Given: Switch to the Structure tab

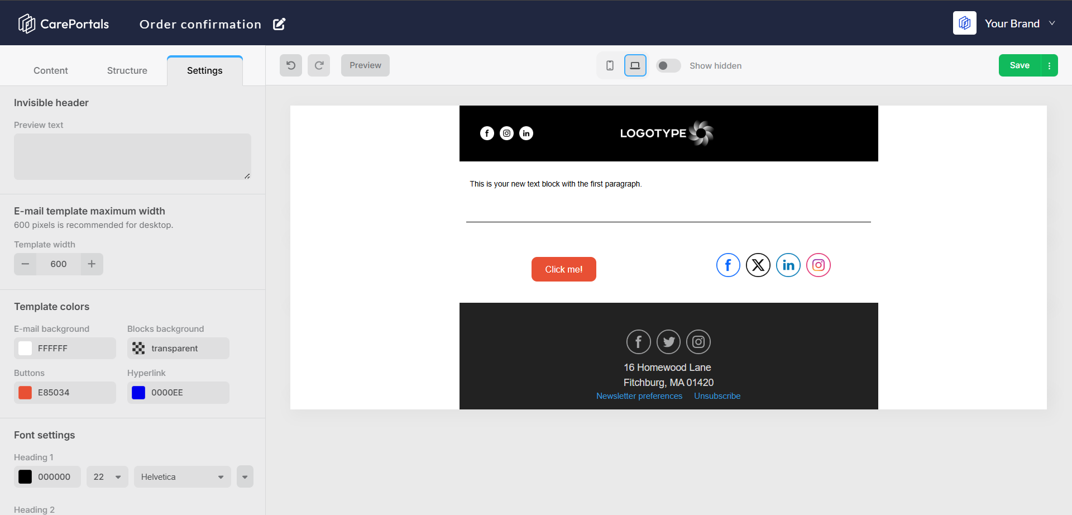Looking at the screenshot, I should 127,70.
